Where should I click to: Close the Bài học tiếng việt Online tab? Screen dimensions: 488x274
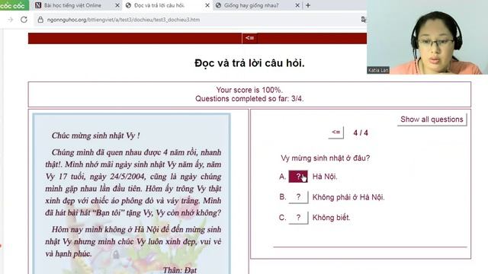tap(117, 5)
